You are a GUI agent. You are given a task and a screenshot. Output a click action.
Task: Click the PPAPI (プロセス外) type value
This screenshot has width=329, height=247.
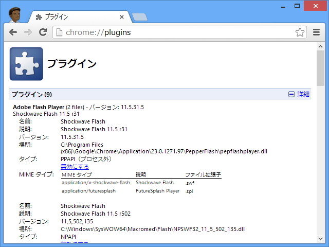click(86, 159)
